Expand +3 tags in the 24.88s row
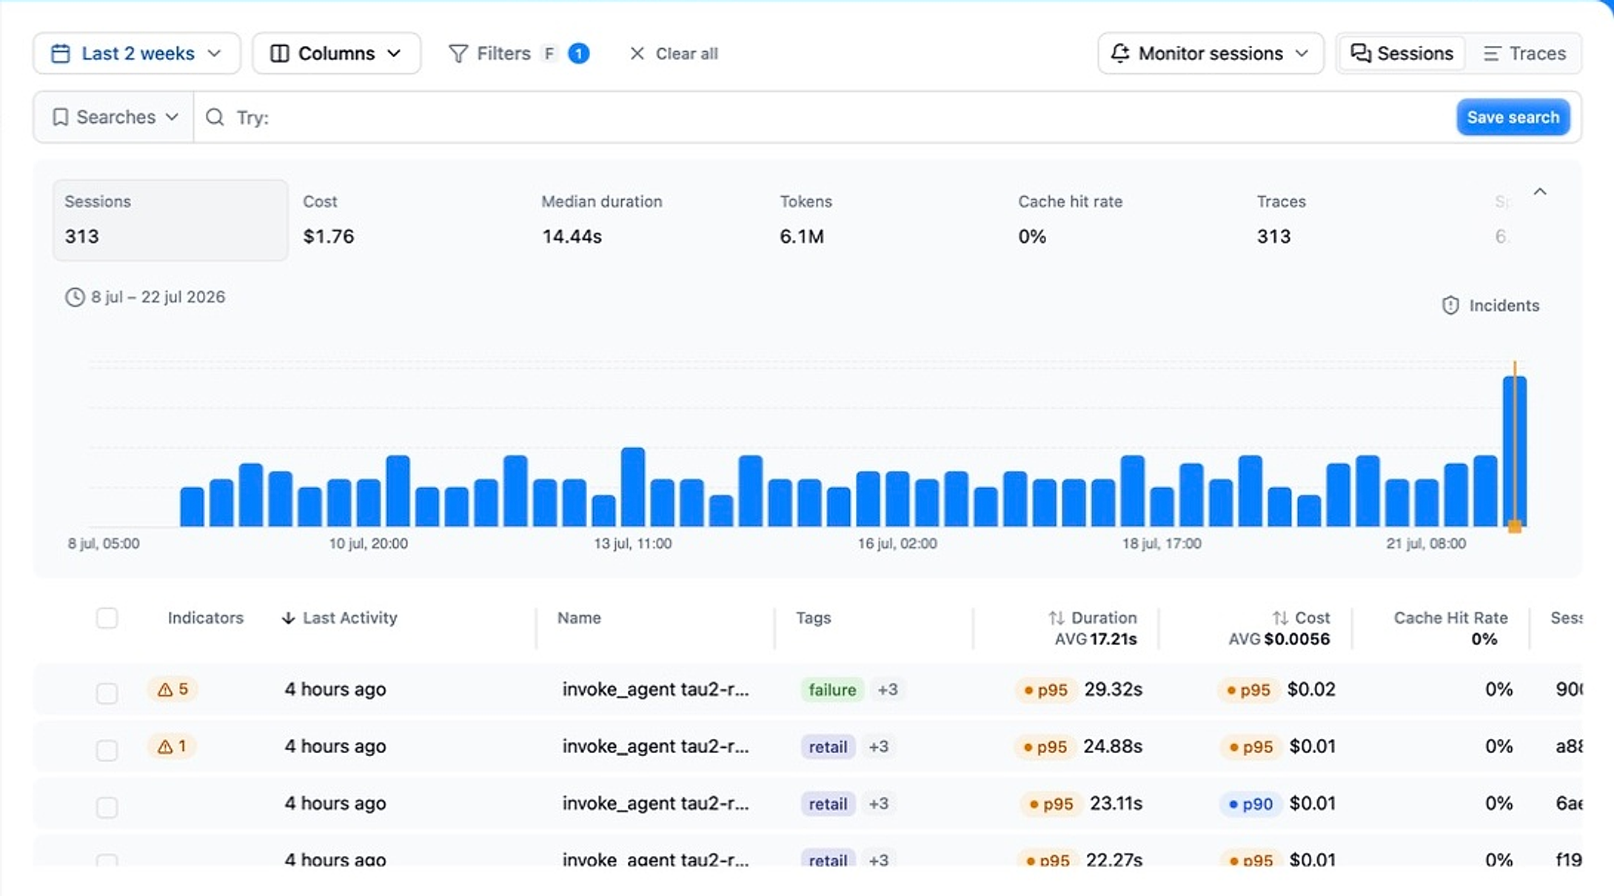1614x896 pixels. (x=879, y=746)
